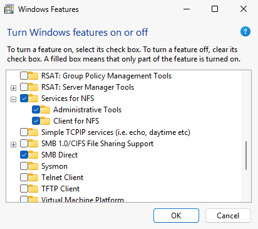Viewport: 258px width, 229px height.
Task: Click the 'Turn Windows features on or off' heading
Action: [78, 33]
